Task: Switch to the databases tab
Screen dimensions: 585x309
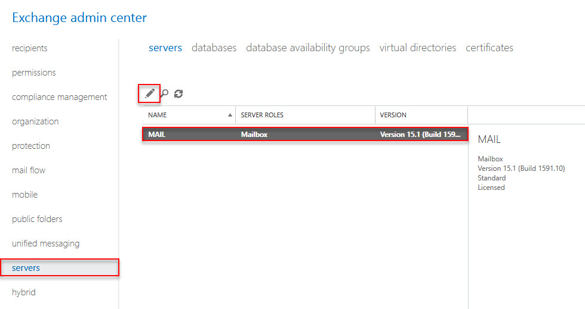Action: coord(214,48)
